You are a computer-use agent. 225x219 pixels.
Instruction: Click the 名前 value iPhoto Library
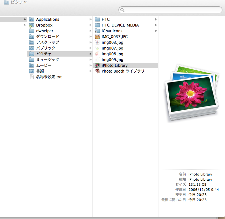(200, 174)
